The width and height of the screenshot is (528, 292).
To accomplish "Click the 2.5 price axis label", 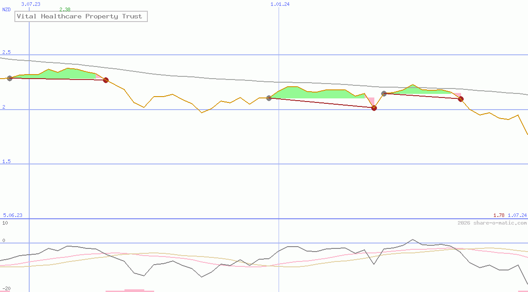I will coord(6,52).
